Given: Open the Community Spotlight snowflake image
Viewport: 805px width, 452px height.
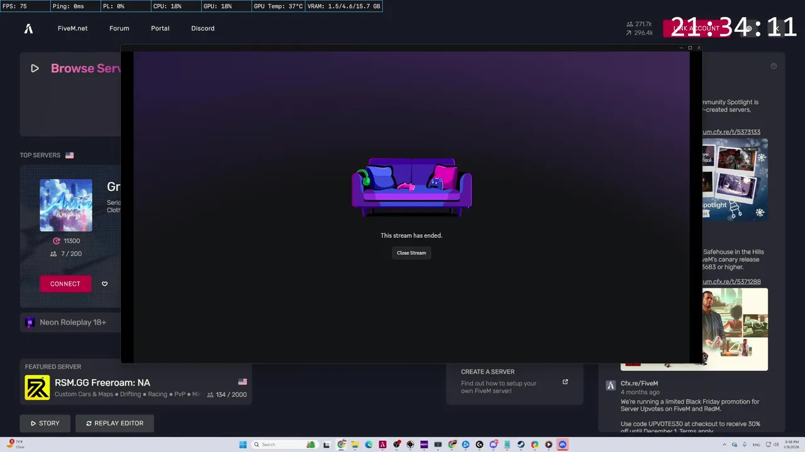Looking at the screenshot, I should (x=735, y=179).
